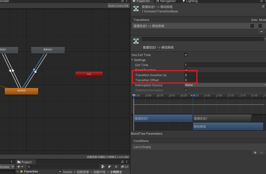Click the project list scroll-up arrow
The width and height of the screenshot is (266, 174).
(60, 171)
